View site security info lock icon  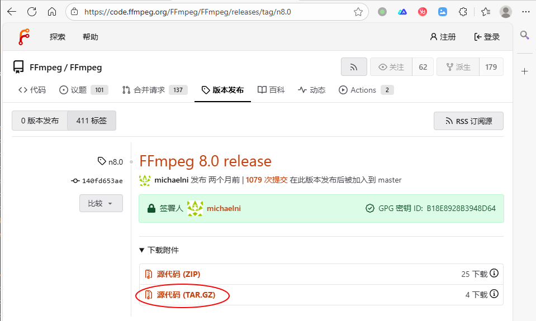click(74, 12)
